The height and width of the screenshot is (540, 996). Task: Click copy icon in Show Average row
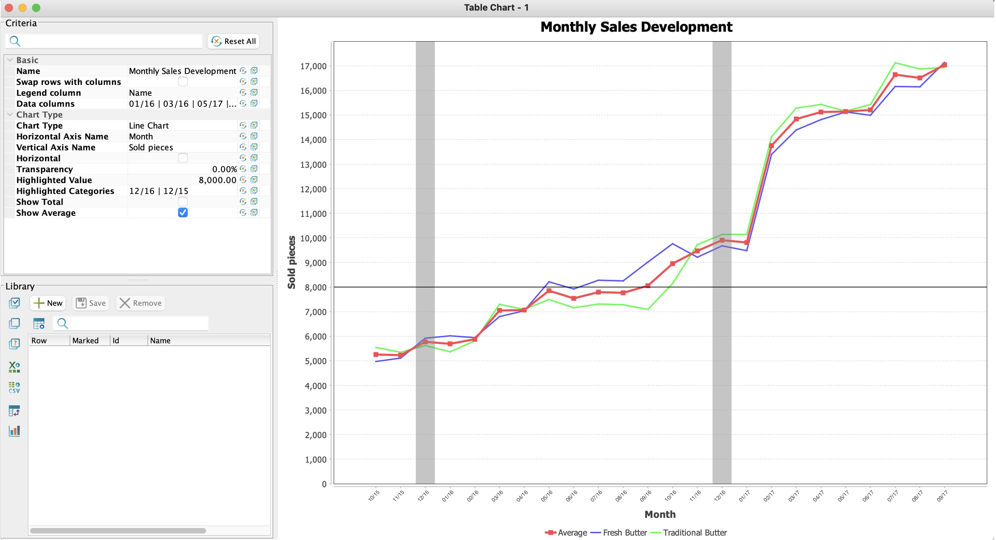click(x=254, y=212)
